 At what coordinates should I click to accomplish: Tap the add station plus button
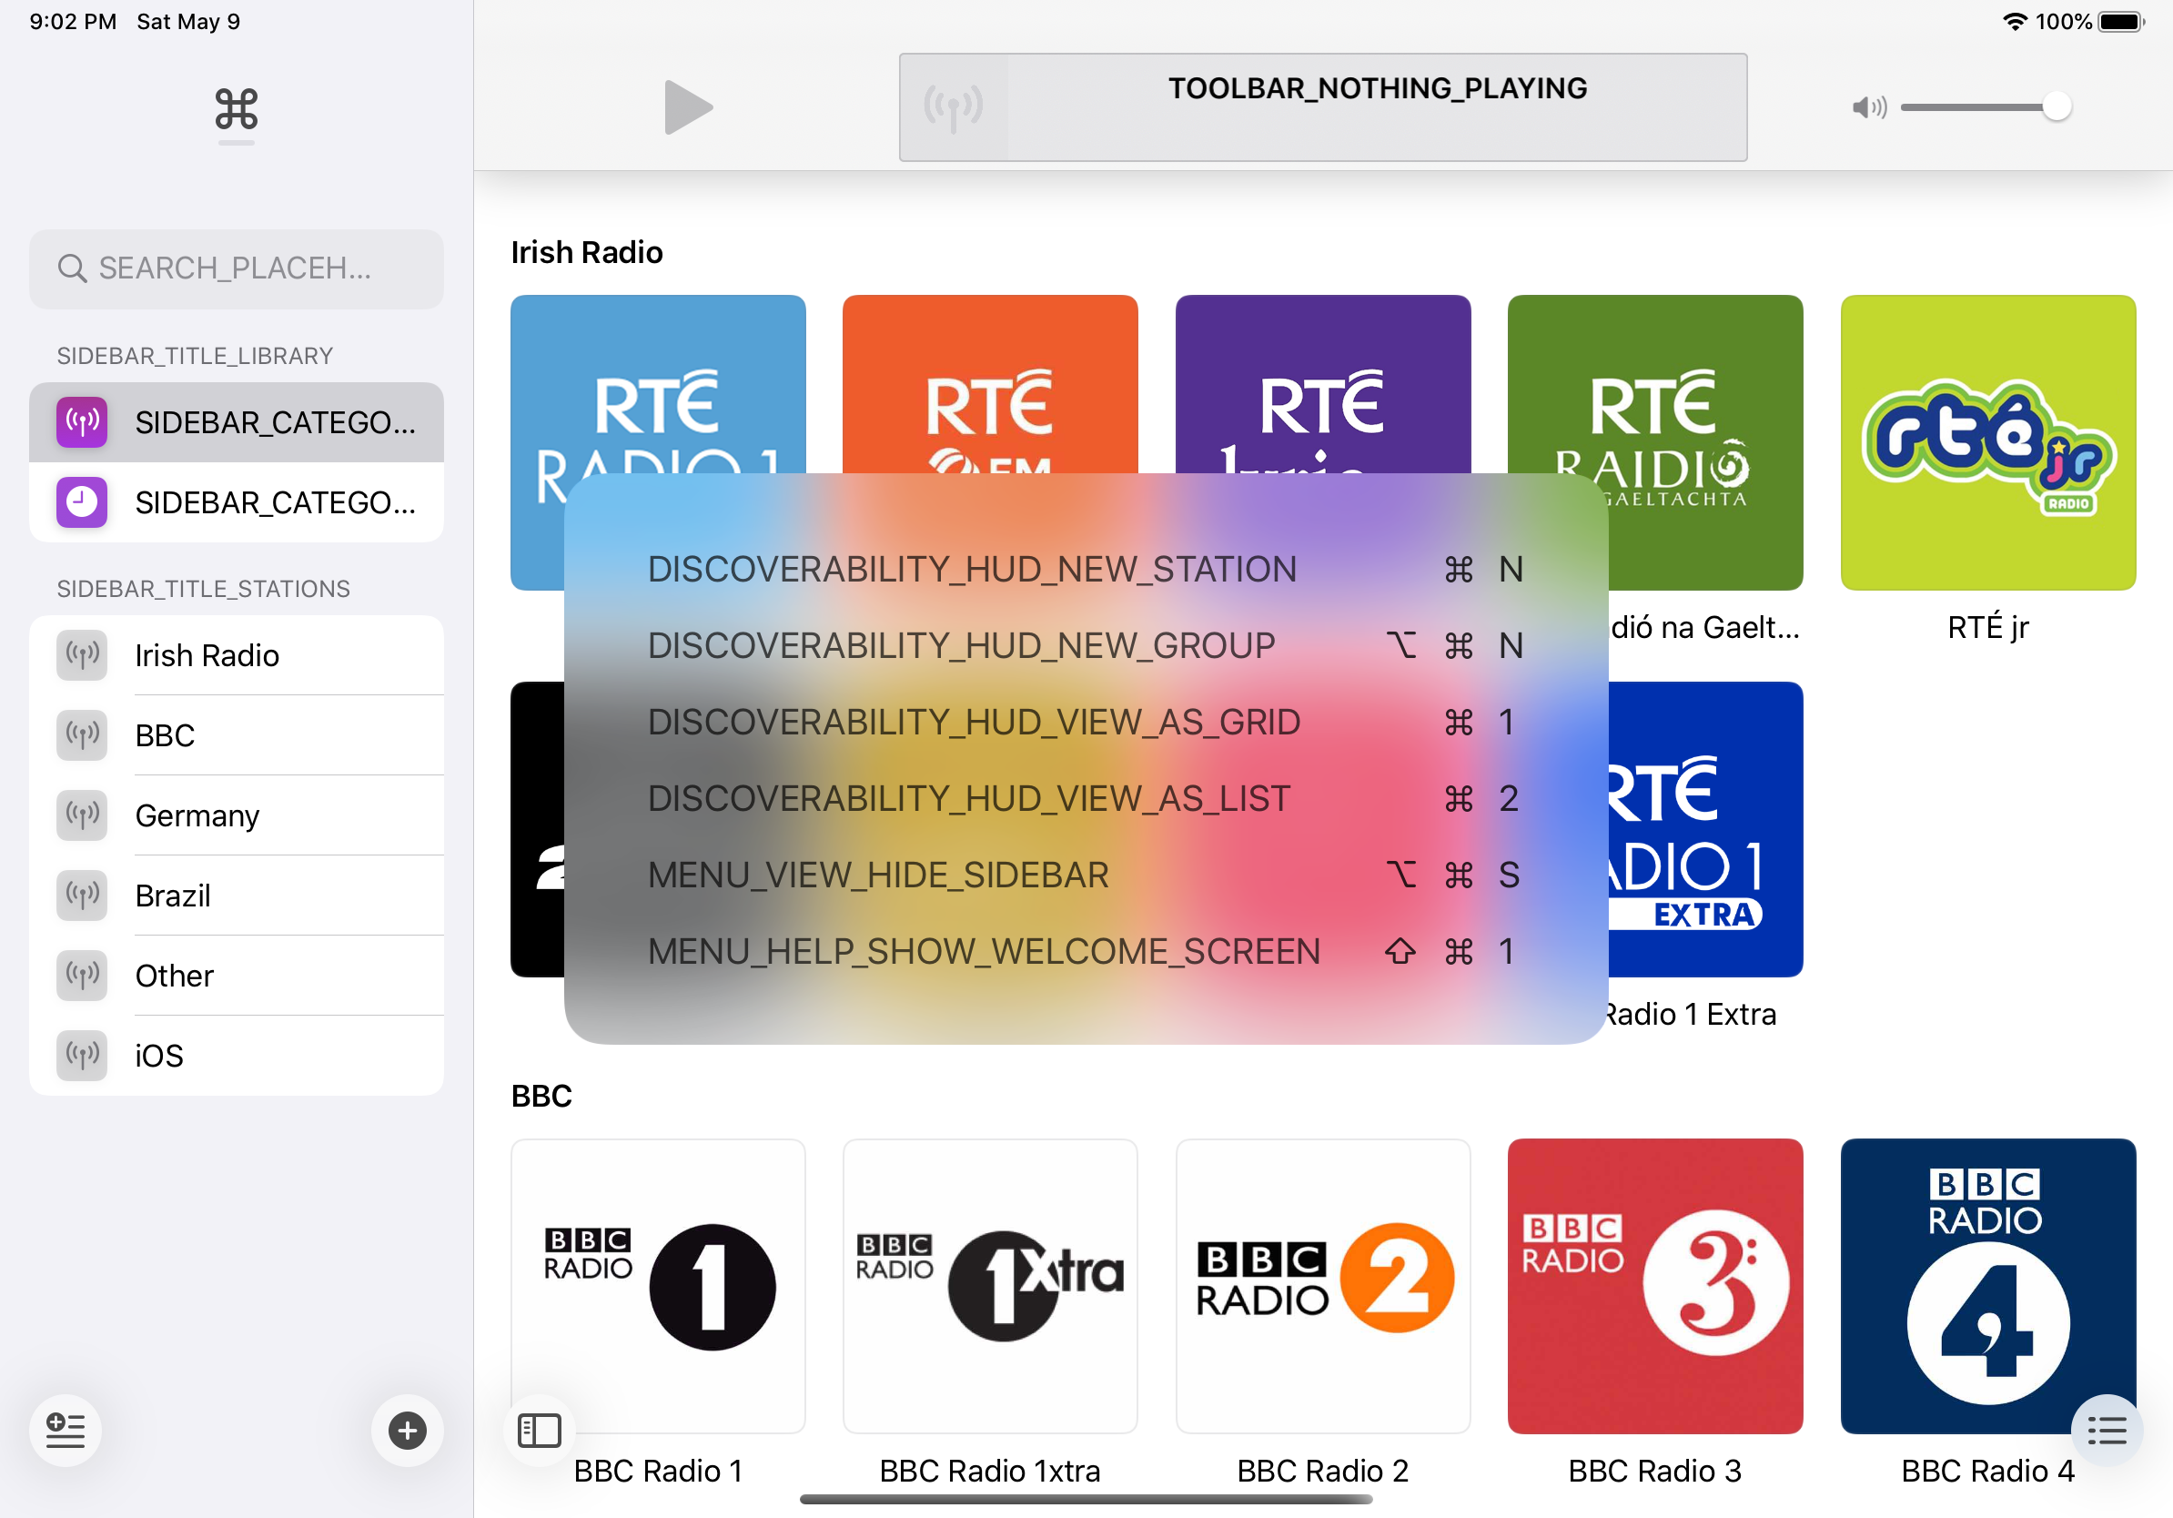tap(407, 1430)
